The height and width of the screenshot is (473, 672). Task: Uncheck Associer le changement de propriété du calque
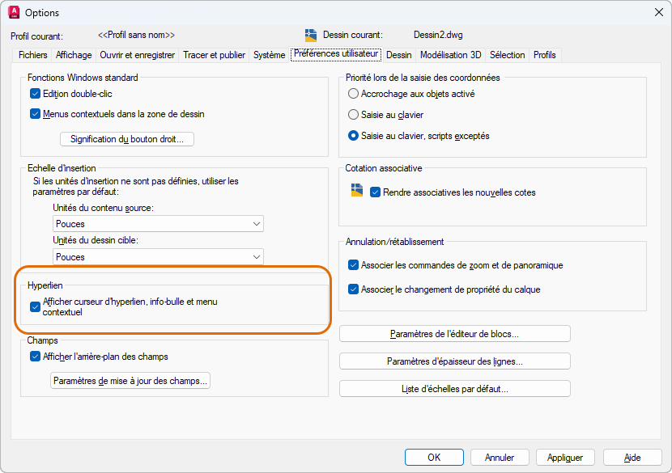pos(353,289)
